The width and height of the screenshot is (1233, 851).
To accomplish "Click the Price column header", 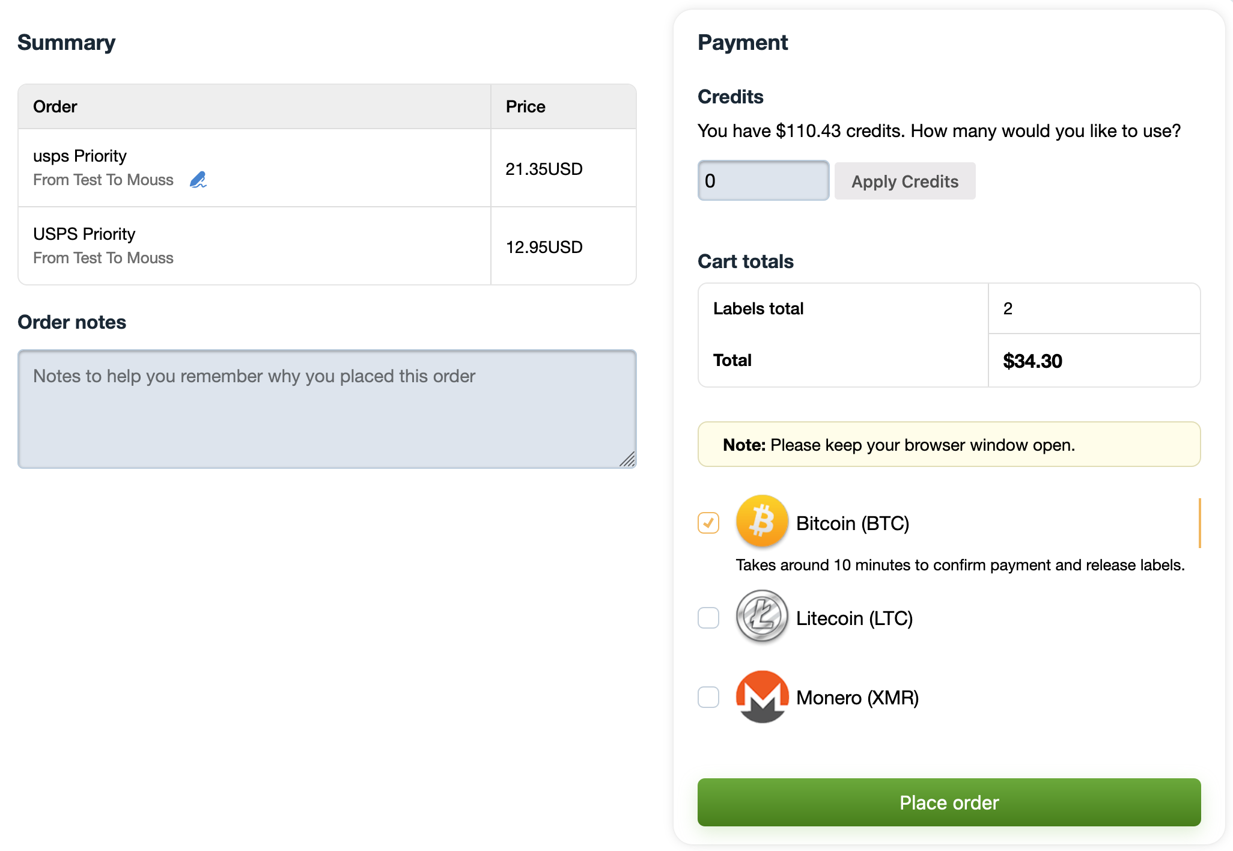I will pos(525,107).
